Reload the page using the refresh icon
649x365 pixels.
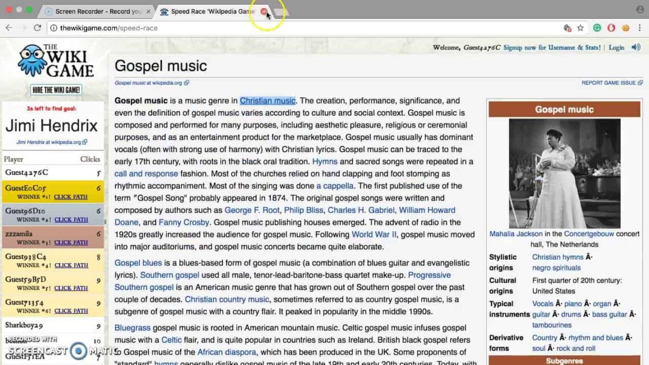point(38,27)
